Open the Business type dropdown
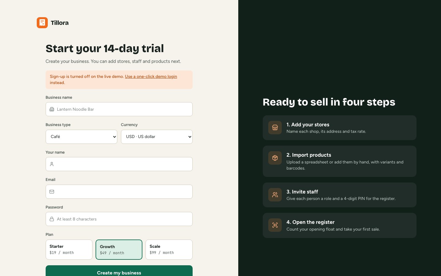Viewport: 441px width, 276px height. tap(81, 137)
